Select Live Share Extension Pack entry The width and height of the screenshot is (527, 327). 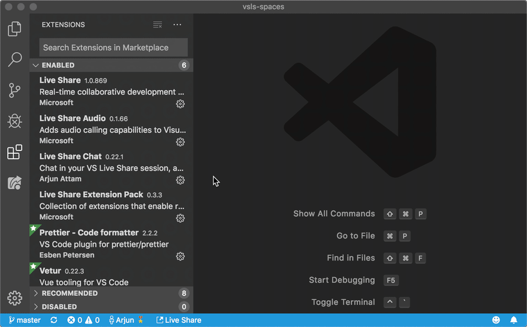(x=111, y=205)
